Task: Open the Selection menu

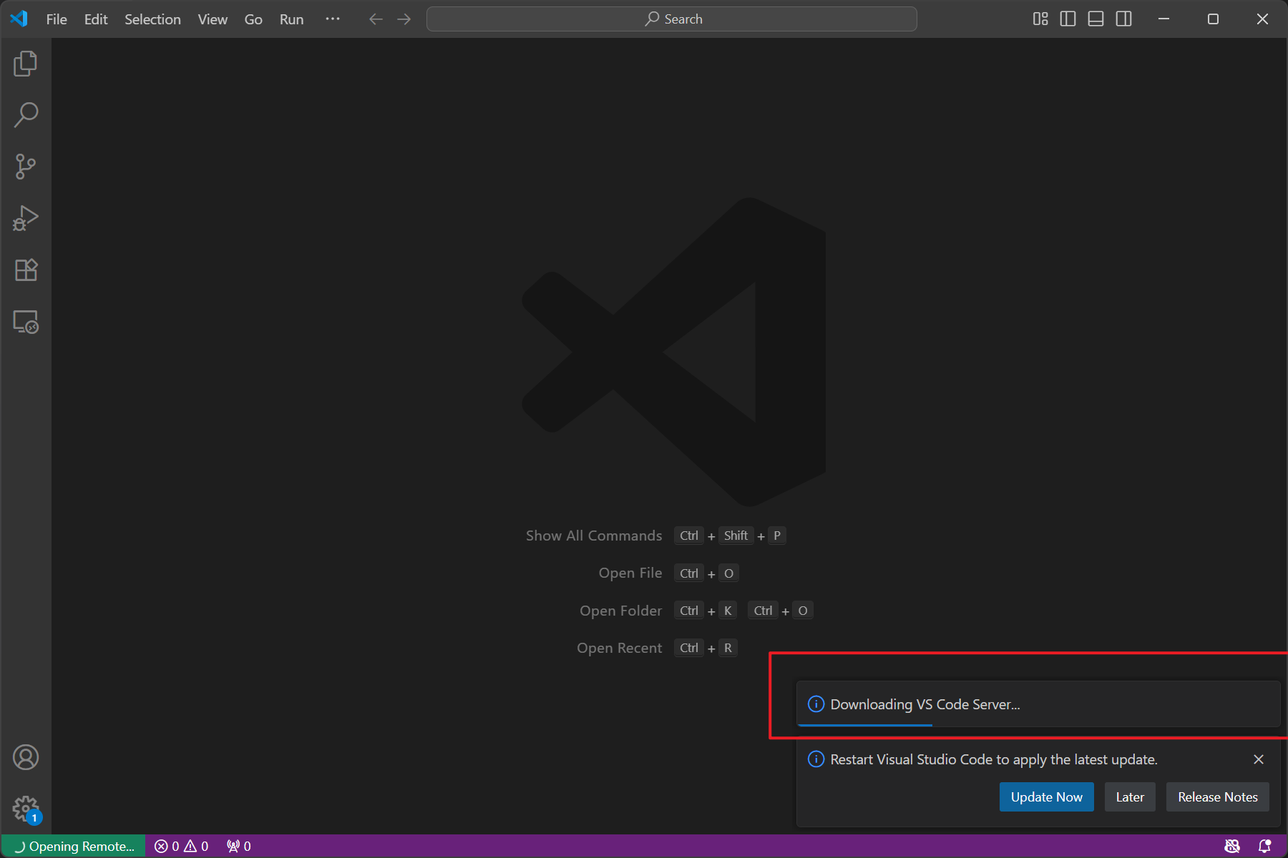Action: 152,19
